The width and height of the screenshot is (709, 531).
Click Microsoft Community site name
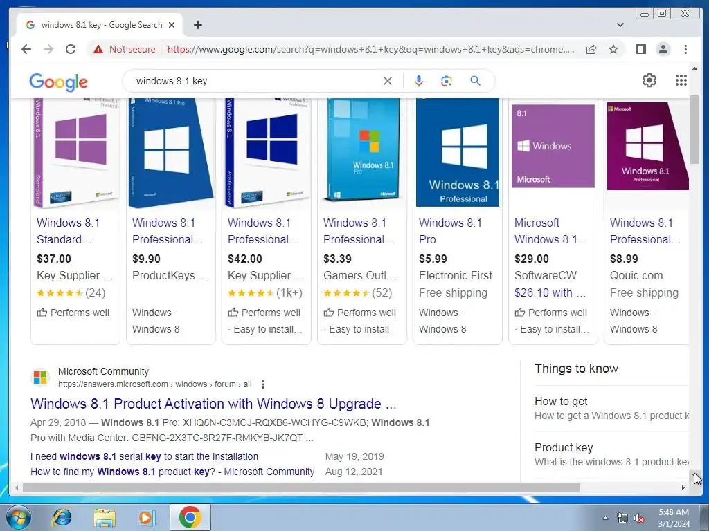[103, 371]
